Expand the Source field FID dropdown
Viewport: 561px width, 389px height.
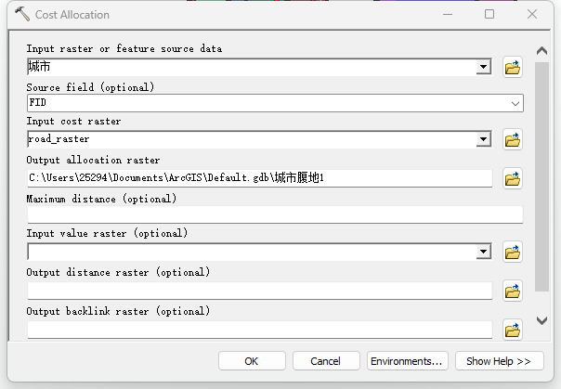pos(515,103)
